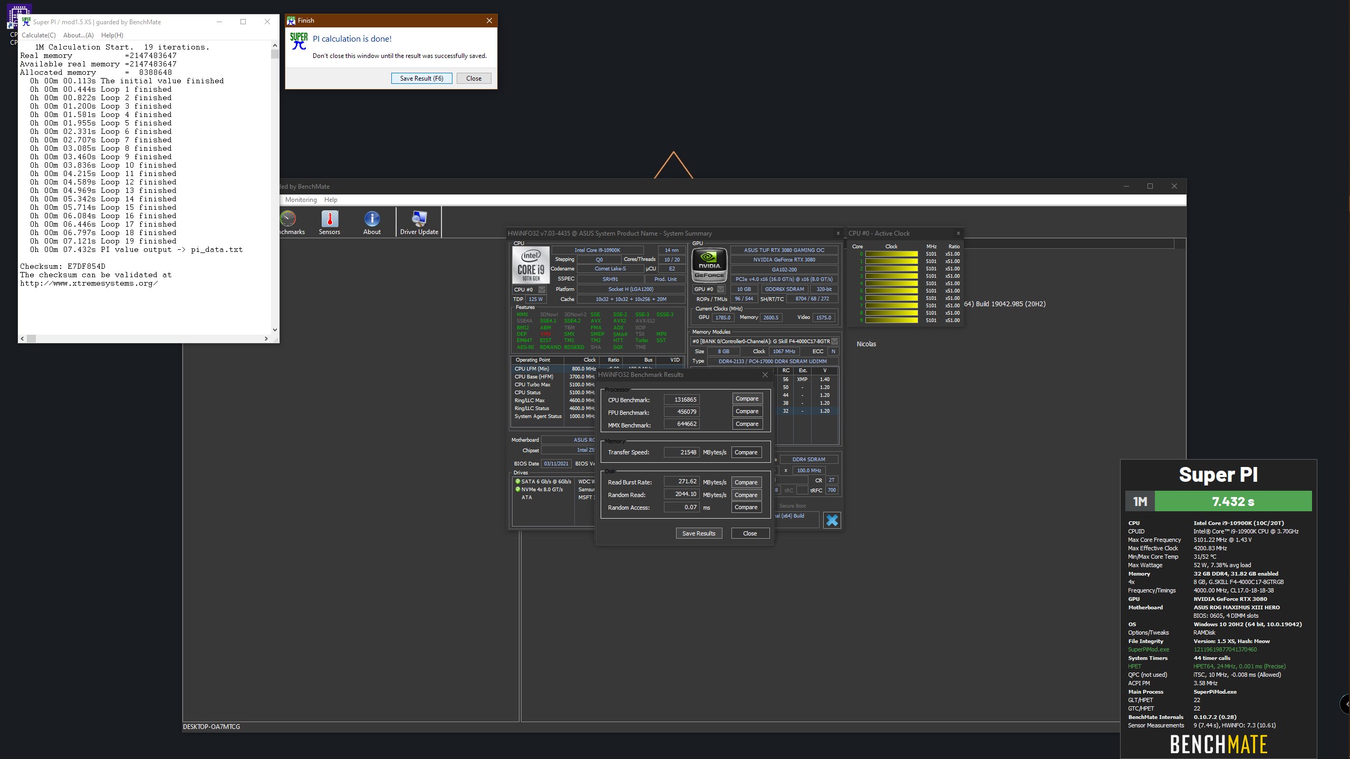Click the Random Read value 2044.10
This screenshot has height=759, width=1350.
[x=681, y=494]
